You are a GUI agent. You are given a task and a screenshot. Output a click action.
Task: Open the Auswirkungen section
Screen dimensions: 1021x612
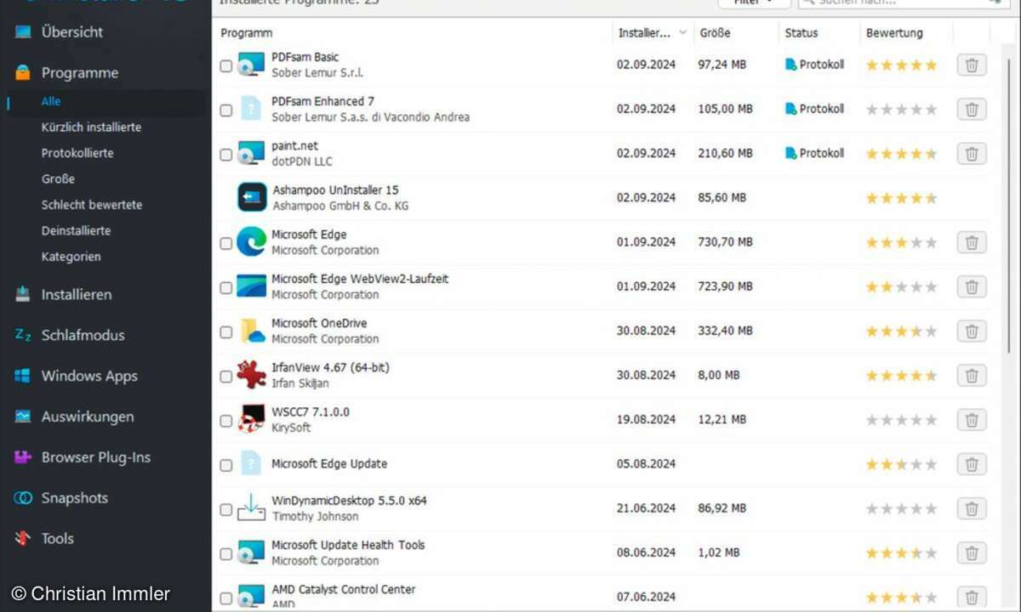(x=88, y=417)
